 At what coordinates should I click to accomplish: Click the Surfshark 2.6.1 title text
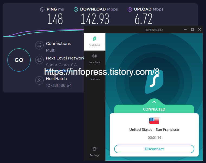tap(154, 30)
